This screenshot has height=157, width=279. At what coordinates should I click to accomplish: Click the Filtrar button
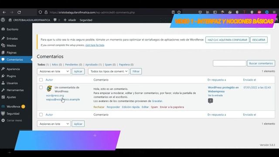(x=136, y=72)
